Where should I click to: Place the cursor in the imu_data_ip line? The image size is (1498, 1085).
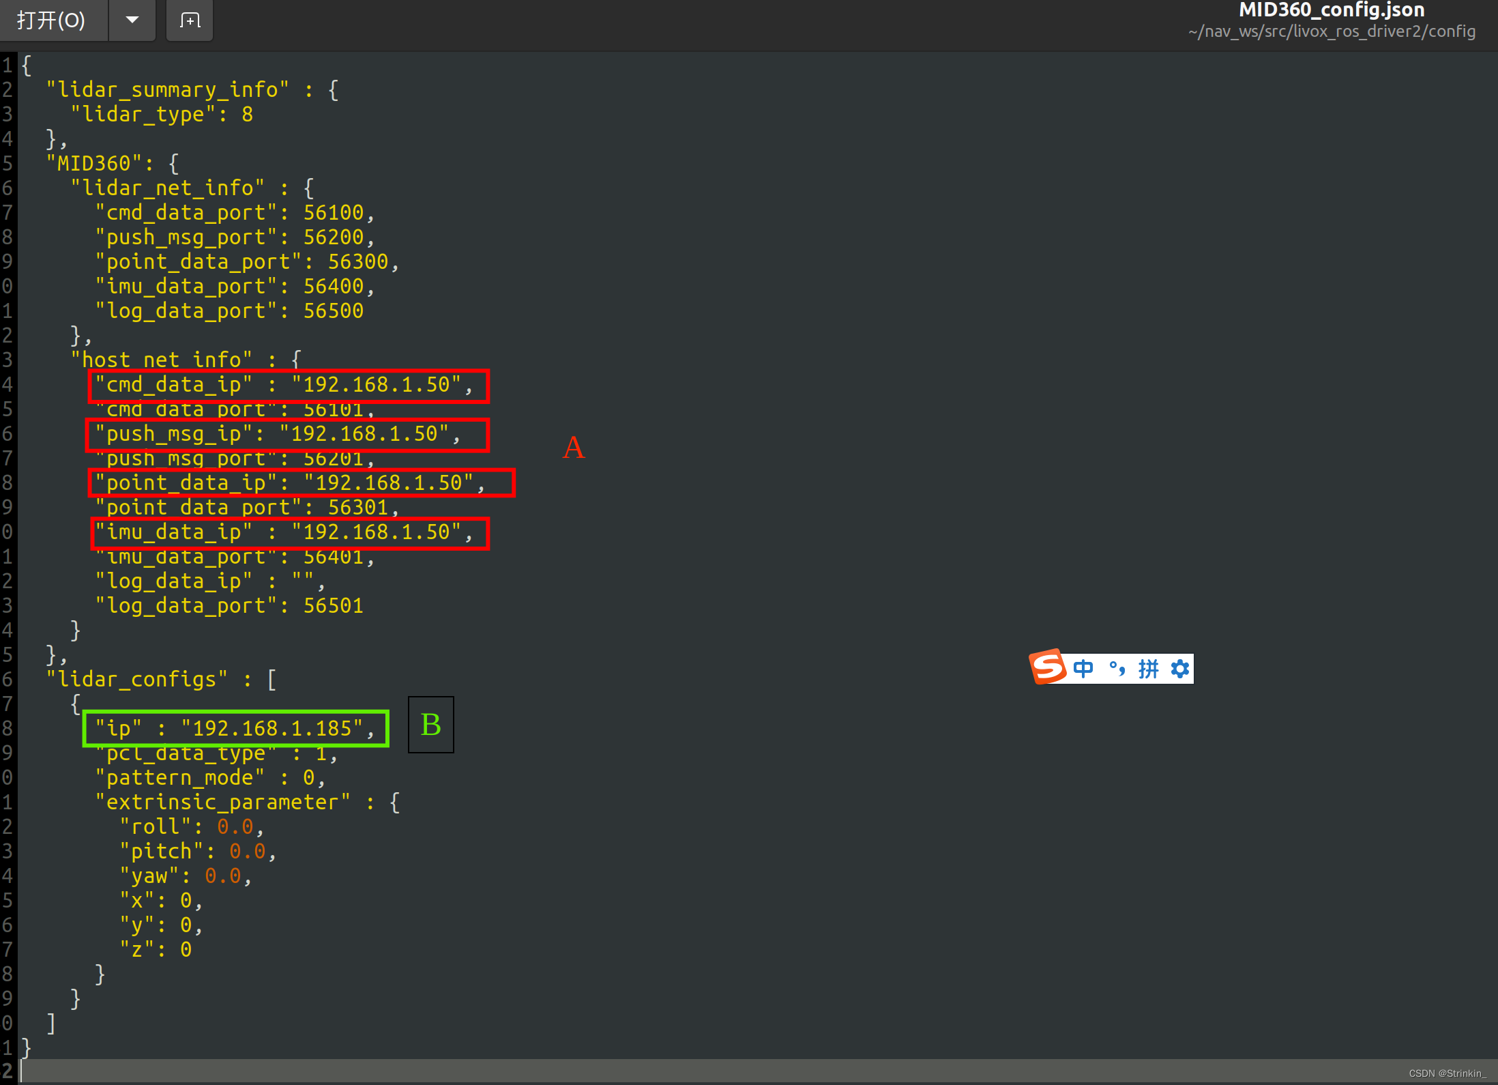coord(283,532)
